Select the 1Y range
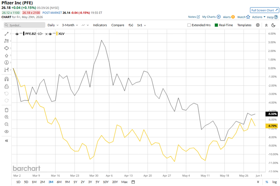The height and width of the screenshot is (186, 280). [75, 182]
